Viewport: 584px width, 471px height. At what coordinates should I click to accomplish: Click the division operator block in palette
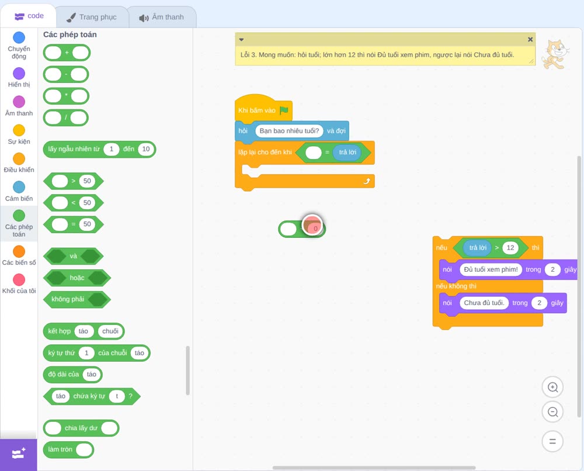66,118
